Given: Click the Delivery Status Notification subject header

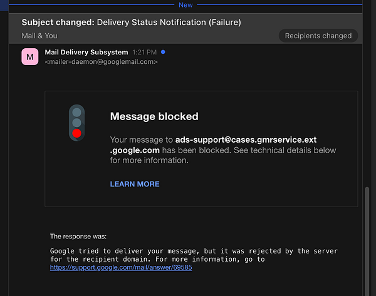Looking at the screenshot, I should (169, 23).
